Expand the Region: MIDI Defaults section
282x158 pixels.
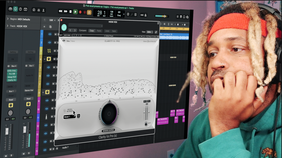point(8,19)
